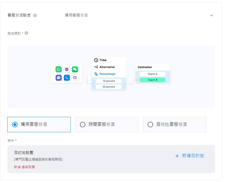Screen dimensions: 225x182
Task: Click the 30 percent pill
Action: point(109,87)
